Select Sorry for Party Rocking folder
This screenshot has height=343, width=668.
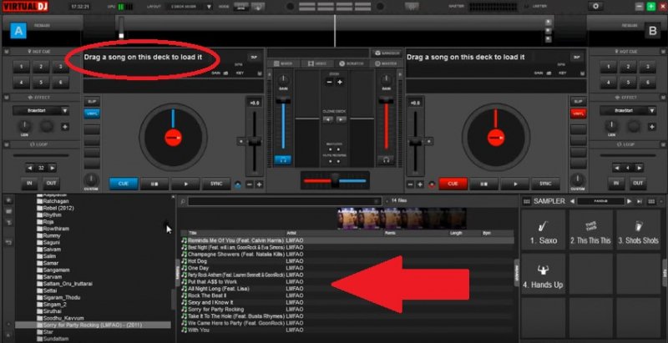tap(93, 325)
